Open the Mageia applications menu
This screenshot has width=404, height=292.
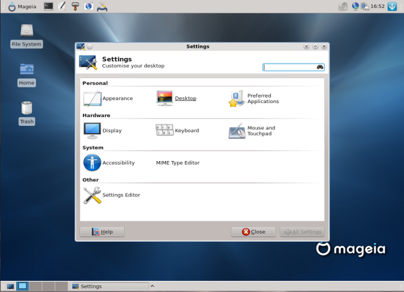pos(22,7)
